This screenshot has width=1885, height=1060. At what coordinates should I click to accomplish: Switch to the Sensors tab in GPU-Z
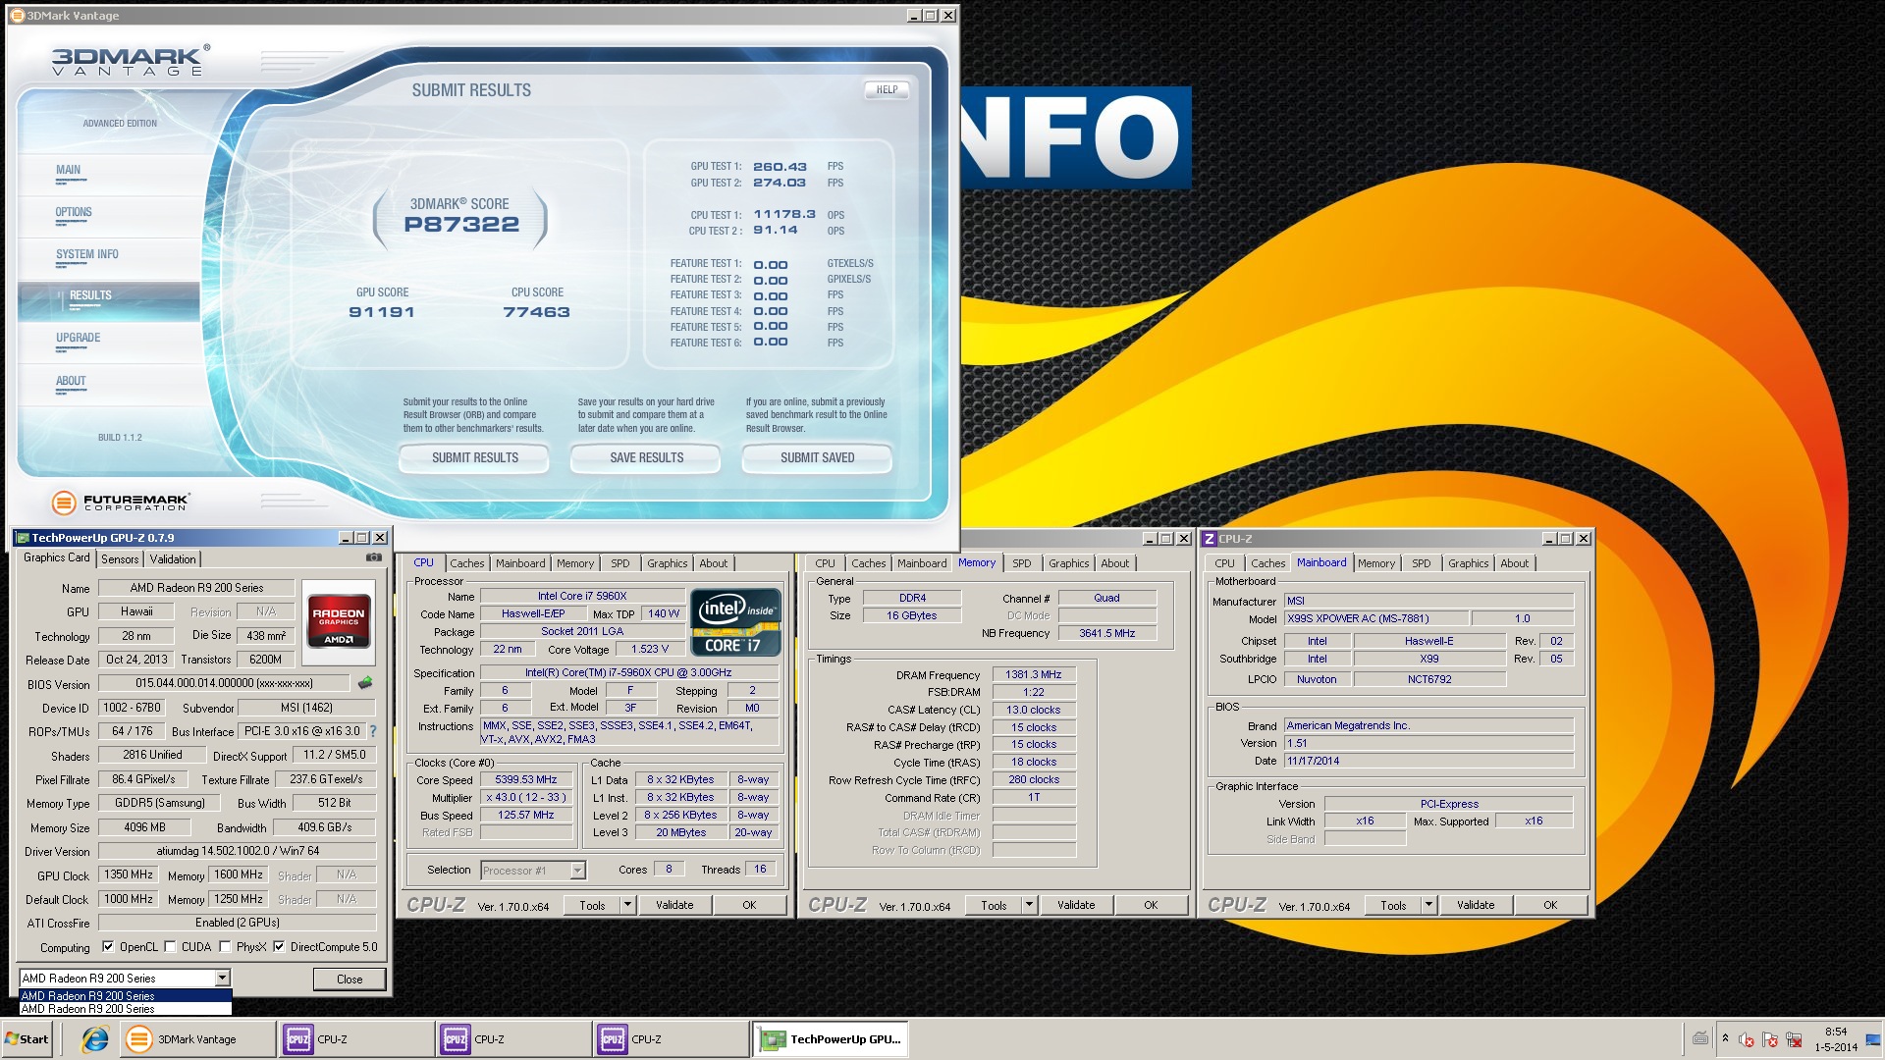[120, 558]
